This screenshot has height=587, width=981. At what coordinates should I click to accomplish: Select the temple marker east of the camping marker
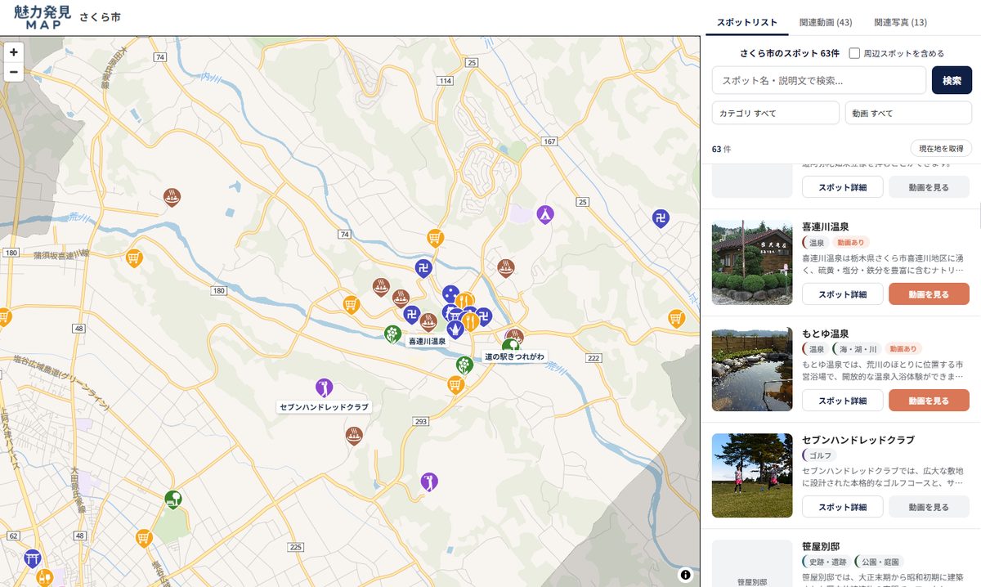click(661, 217)
